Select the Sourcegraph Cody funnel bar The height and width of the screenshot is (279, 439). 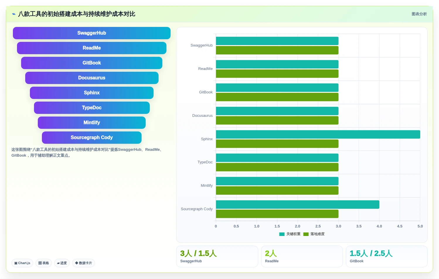92,138
